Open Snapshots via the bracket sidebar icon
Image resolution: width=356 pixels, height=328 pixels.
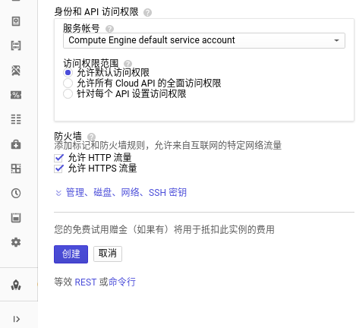tap(16, 46)
